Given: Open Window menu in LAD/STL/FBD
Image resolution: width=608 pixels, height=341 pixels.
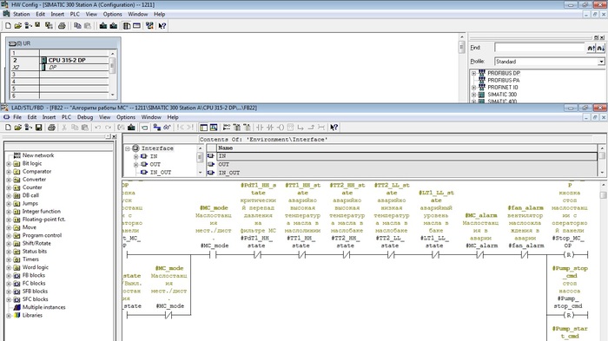Looking at the screenshot, I should [x=151, y=117].
